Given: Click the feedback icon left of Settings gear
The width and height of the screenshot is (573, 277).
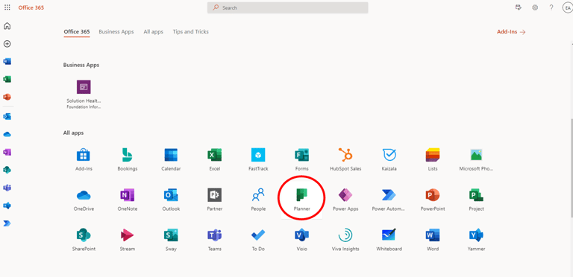Looking at the screenshot, I should point(519,7).
